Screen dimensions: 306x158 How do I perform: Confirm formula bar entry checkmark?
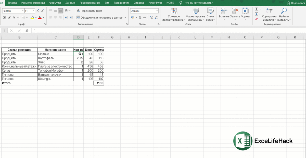click(x=19, y=31)
